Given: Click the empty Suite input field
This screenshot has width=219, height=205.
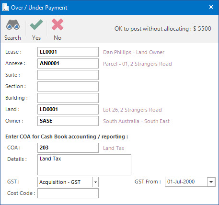Looking at the screenshot, I should coord(68,75).
